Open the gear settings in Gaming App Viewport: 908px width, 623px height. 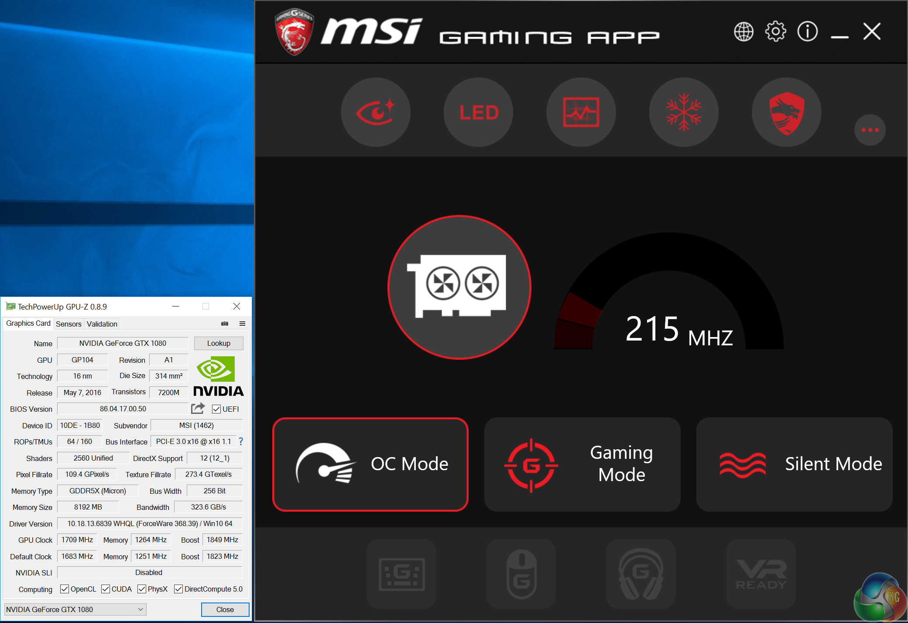point(775,31)
